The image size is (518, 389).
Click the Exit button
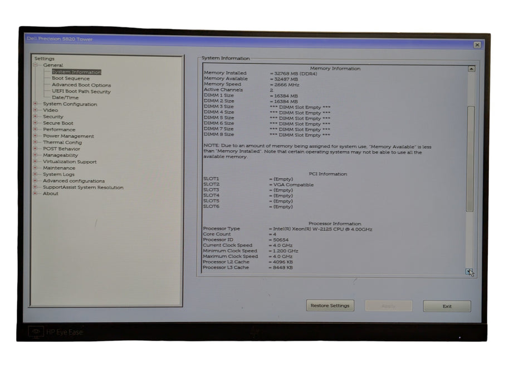(x=447, y=306)
